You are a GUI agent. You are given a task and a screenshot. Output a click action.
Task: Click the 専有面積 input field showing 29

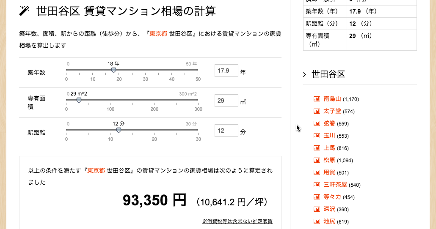pyautogui.click(x=226, y=101)
